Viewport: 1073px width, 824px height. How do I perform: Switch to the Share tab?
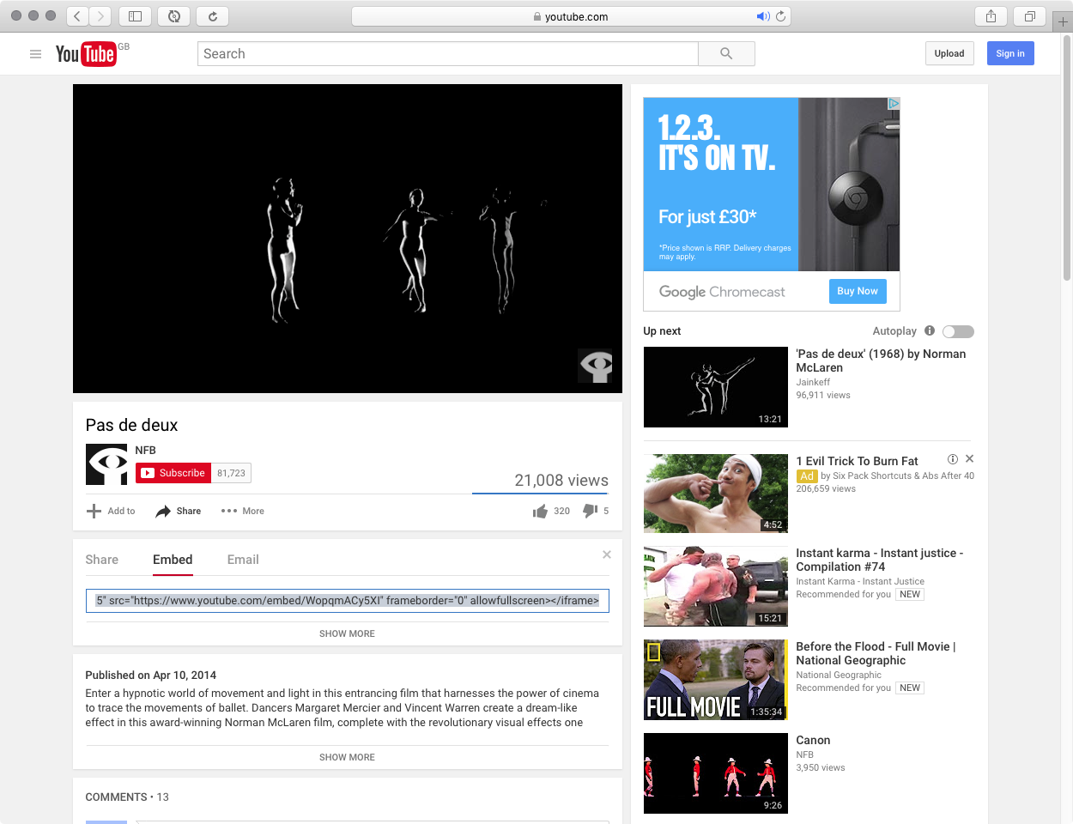point(102,560)
